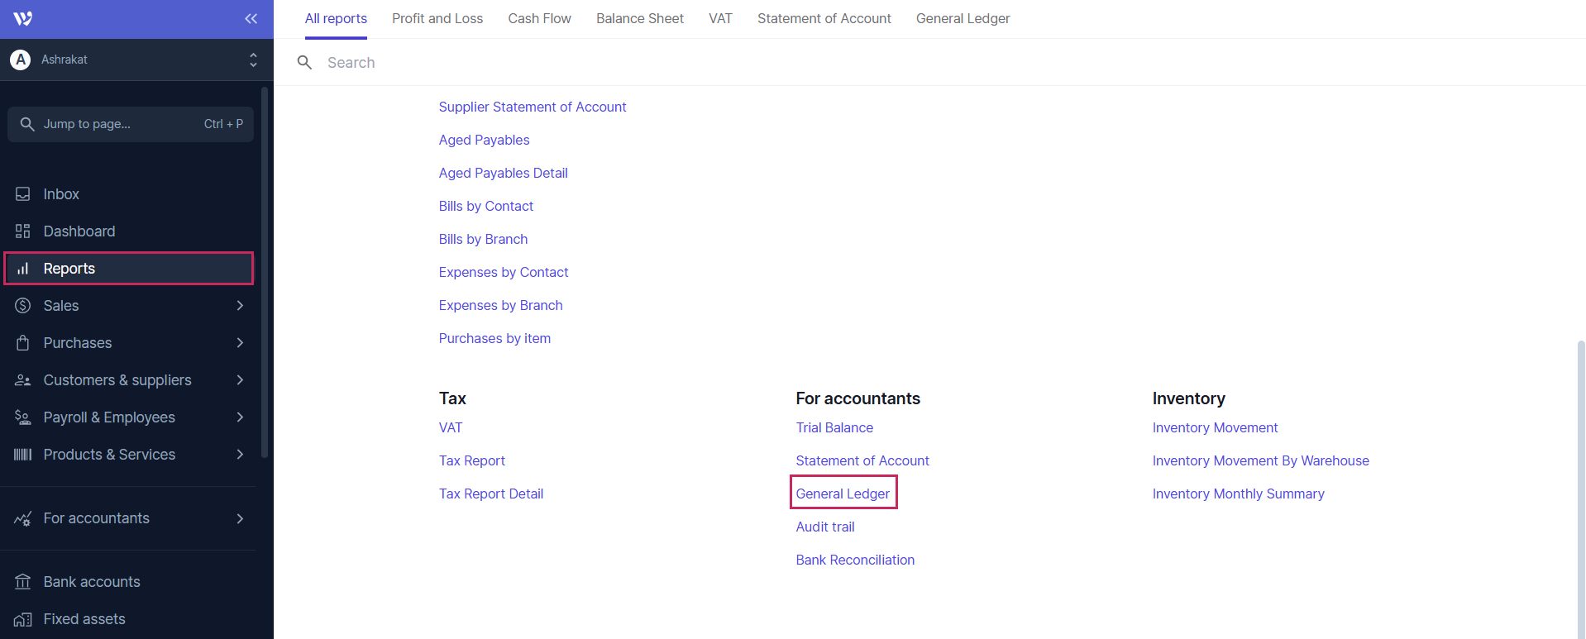1586x639 pixels.
Task: Click the Products & Services barcode icon
Action: tap(23, 455)
